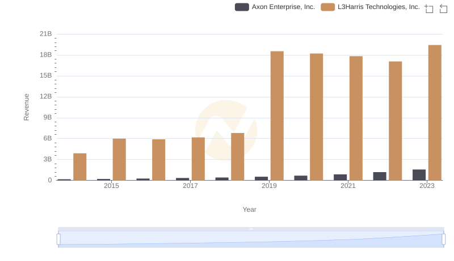The height and width of the screenshot is (261, 454).
Task: Click the L3Harris bar for 2015
Action: pyautogui.click(x=119, y=159)
